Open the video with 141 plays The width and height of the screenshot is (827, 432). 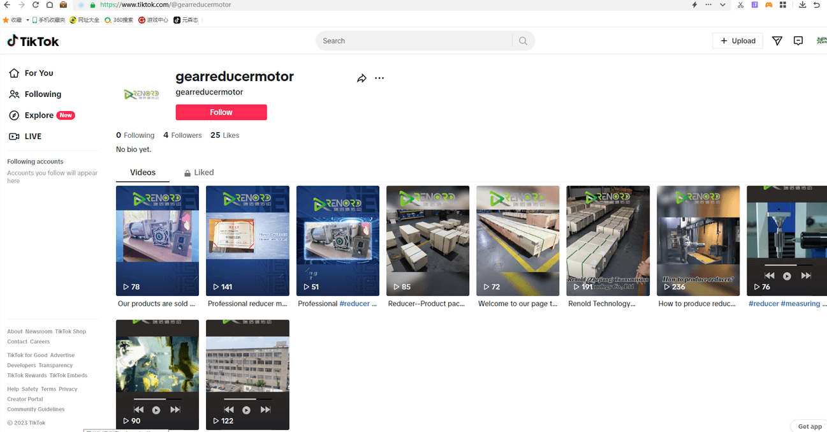[247, 241]
